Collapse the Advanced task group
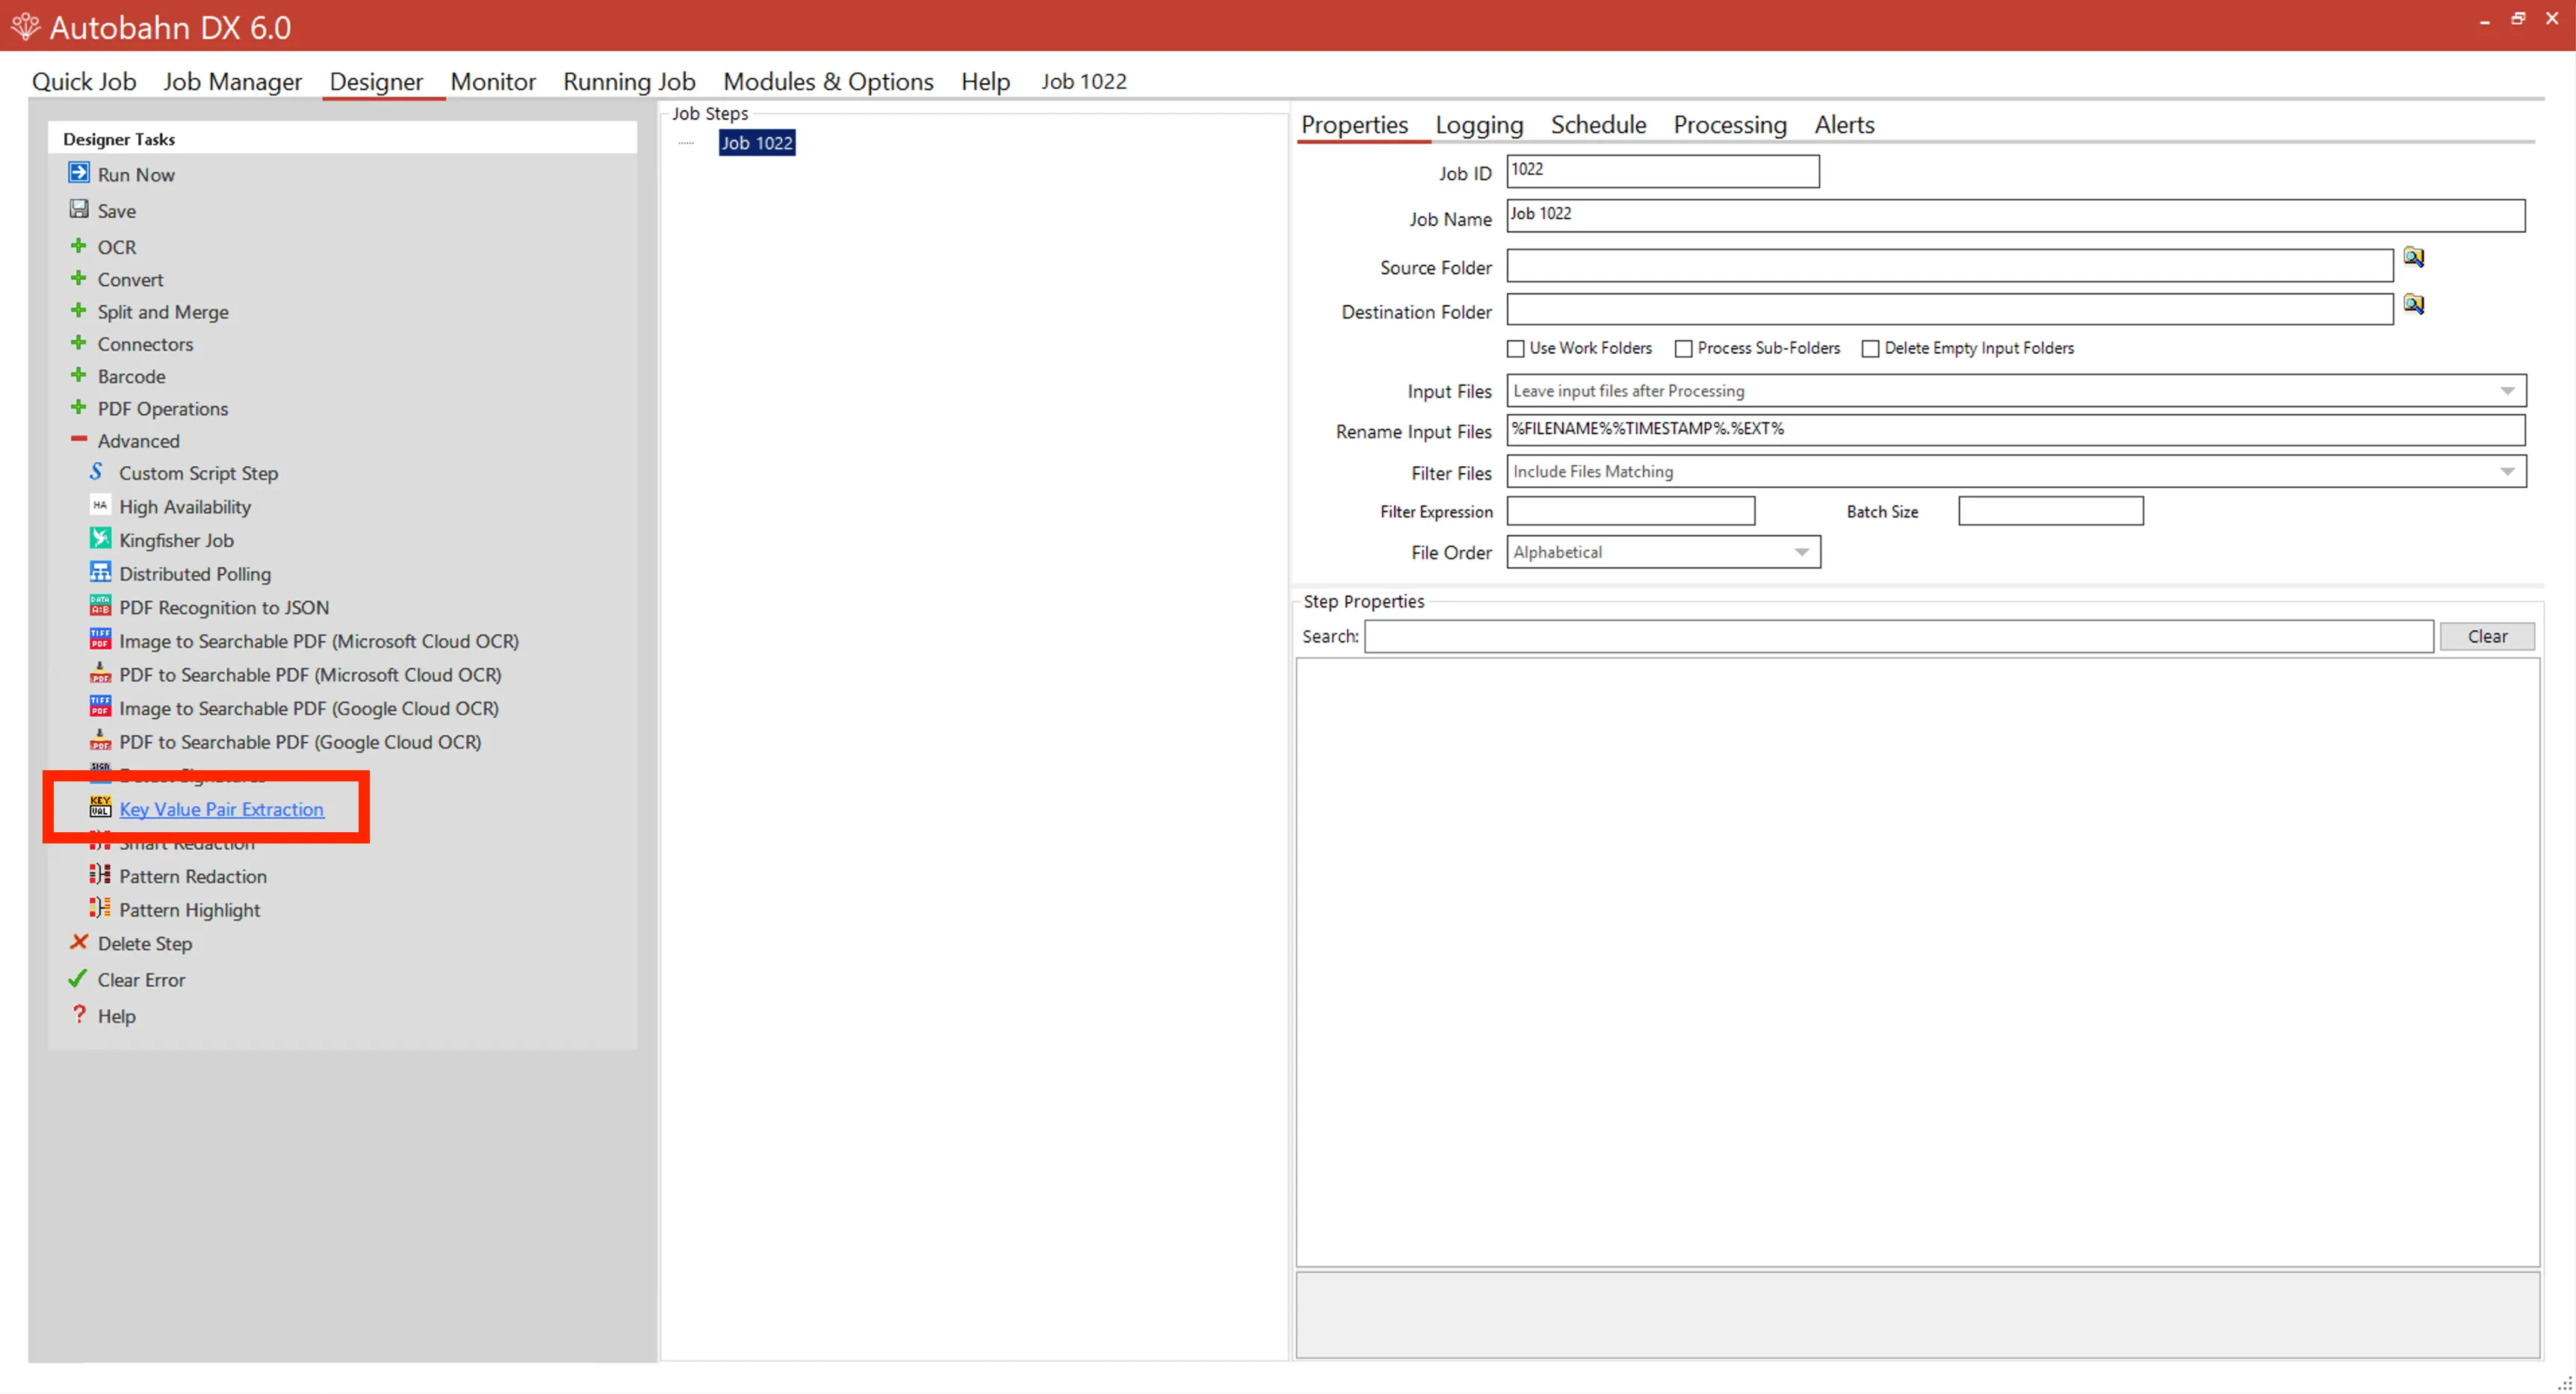Viewport: 2576px width, 1394px height. [x=78, y=439]
